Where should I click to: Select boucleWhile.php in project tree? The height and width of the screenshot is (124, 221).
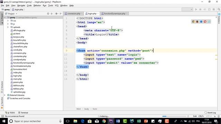point(21,43)
